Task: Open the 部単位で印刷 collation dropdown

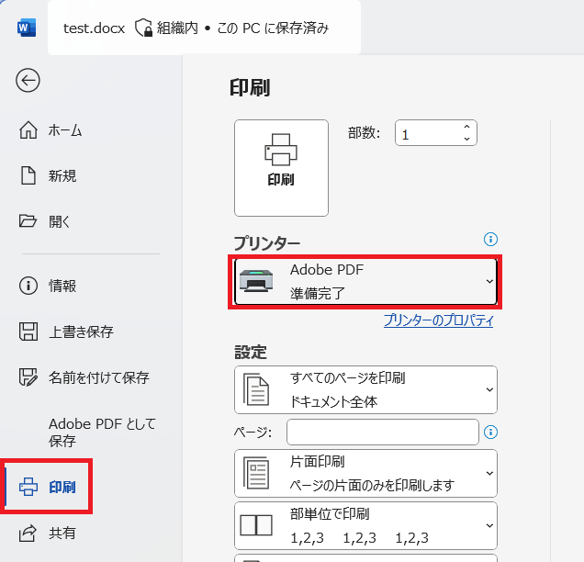Action: (365, 525)
